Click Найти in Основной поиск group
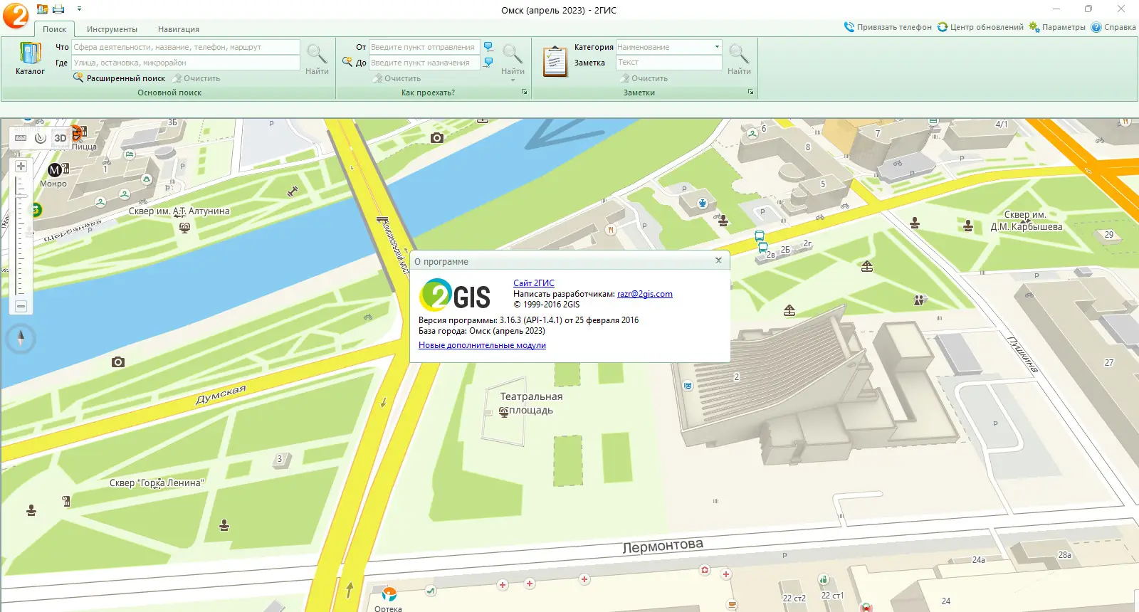 317,59
